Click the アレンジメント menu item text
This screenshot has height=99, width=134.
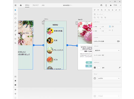click(x=58, y=50)
